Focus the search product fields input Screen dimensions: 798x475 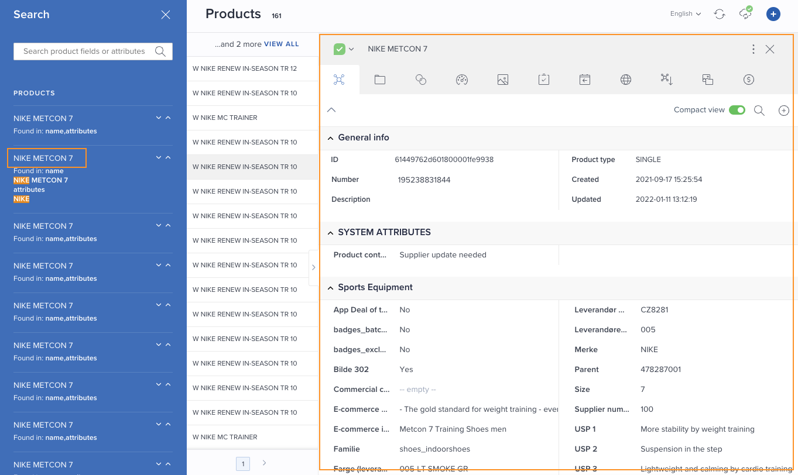84,51
